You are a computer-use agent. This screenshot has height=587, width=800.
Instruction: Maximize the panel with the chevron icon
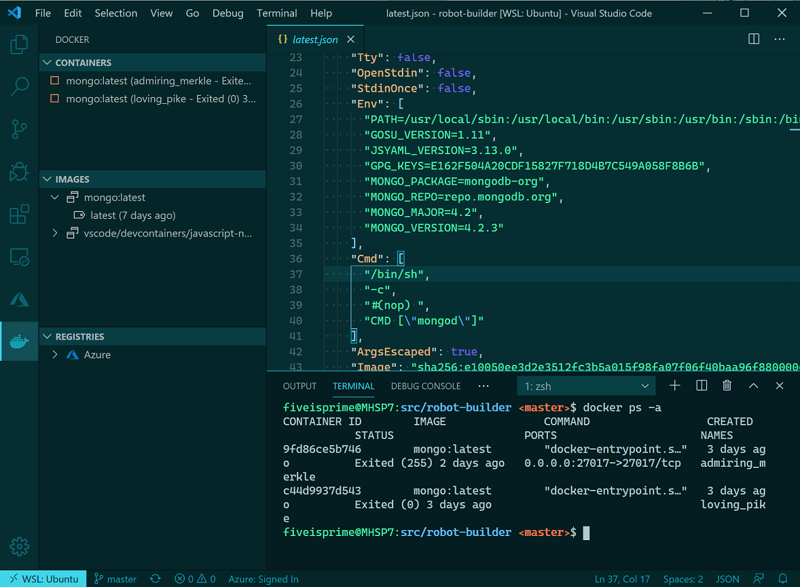click(753, 385)
